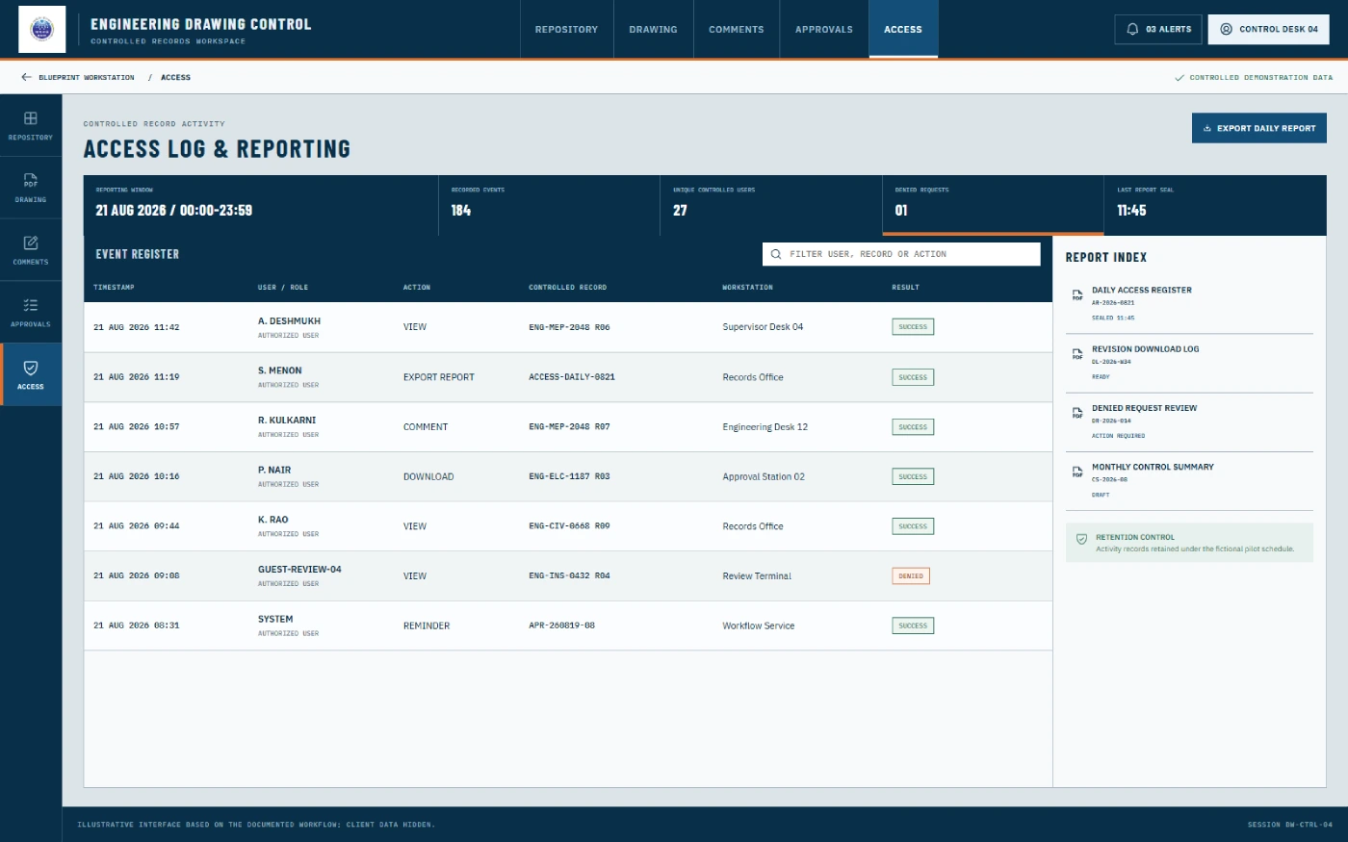Open the Revision Download Log report
This screenshot has width=1348, height=842.
click(1189, 363)
